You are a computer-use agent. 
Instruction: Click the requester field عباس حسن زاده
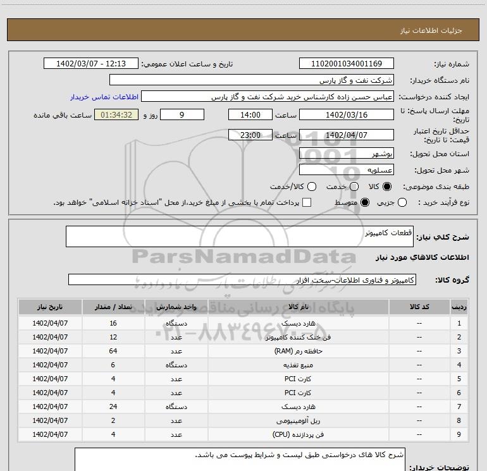pyautogui.click(x=268, y=96)
